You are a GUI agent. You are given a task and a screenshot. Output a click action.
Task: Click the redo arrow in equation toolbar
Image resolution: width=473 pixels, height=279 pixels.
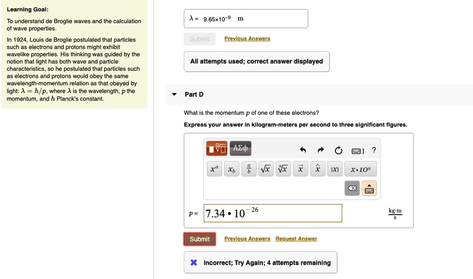(x=321, y=150)
